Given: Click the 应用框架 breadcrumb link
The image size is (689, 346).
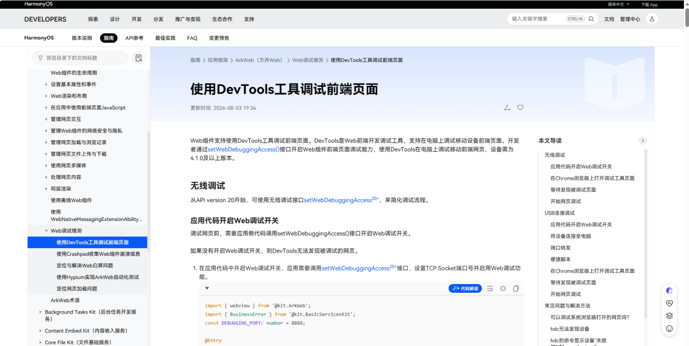Looking at the screenshot, I should coord(218,60).
